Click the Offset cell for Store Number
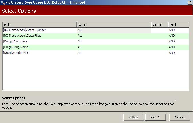The width and height of the screenshot is (193, 123). pos(160,30)
